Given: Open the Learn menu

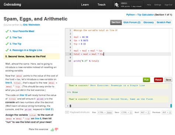Looking at the screenshot, I should [x=85, y=5].
